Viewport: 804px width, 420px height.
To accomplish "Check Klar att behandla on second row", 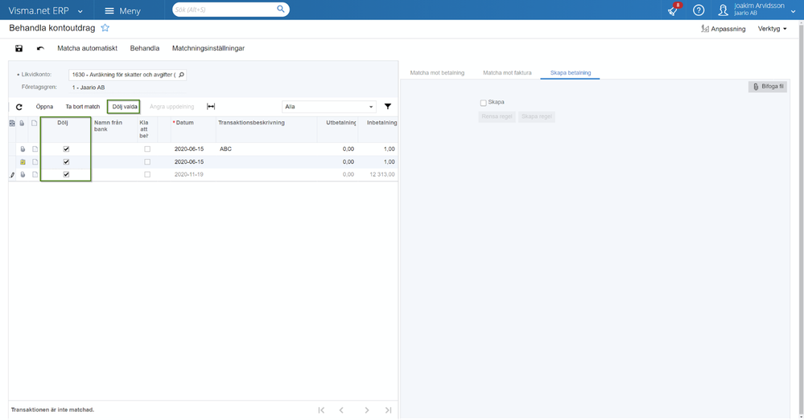I will point(147,161).
